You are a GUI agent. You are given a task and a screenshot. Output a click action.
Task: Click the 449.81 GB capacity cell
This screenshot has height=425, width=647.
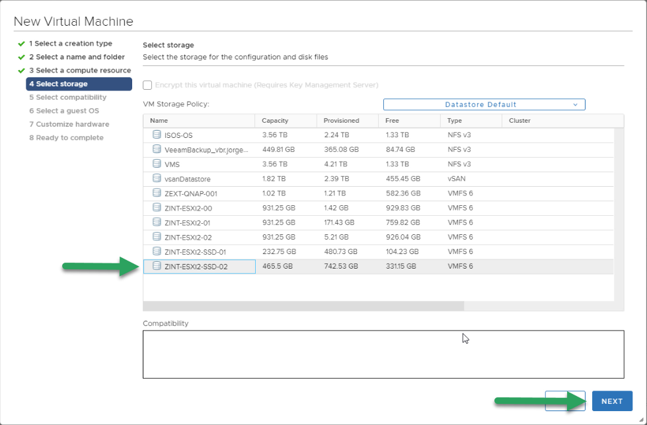[278, 149]
